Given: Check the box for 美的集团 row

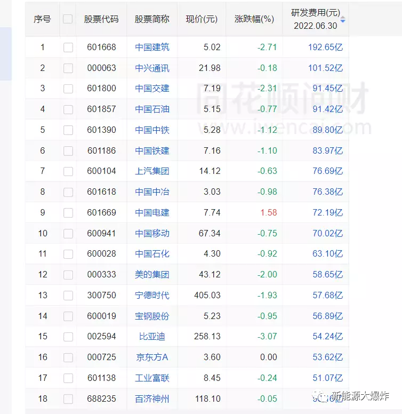Looking at the screenshot, I should click(68, 275).
